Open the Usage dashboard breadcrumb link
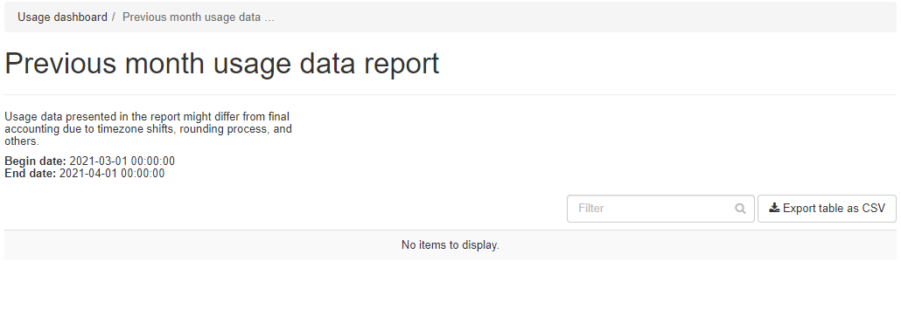901x323 pixels. pyautogui.click(x=62, y=17)
